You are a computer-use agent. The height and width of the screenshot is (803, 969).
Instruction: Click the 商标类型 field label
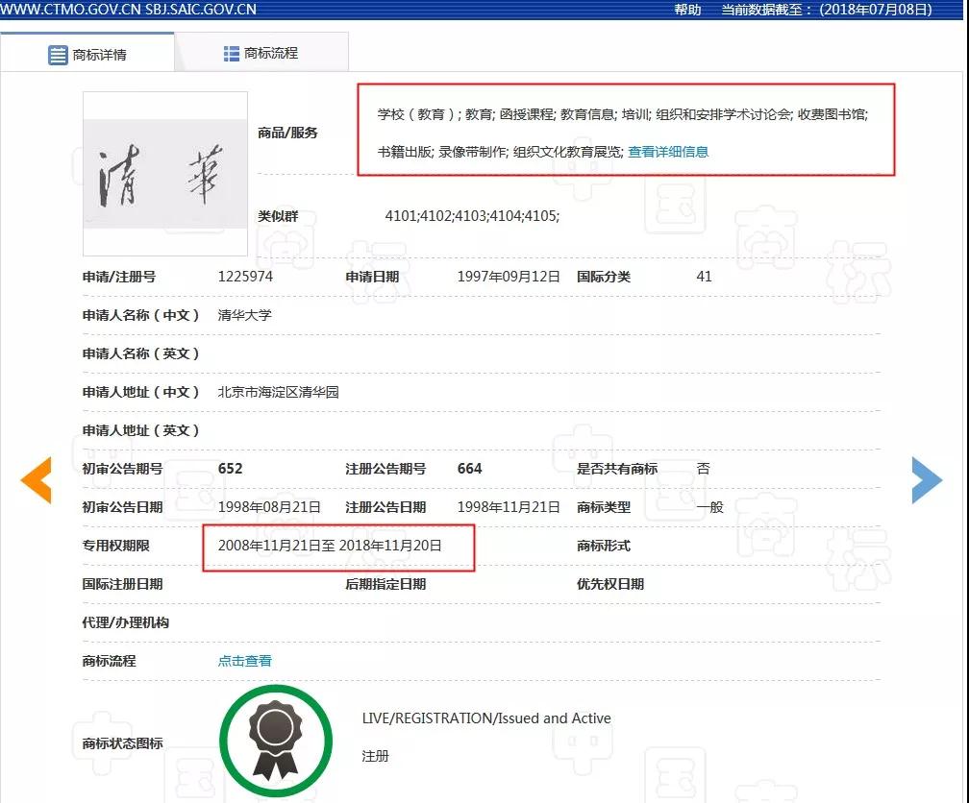[604, 507]
